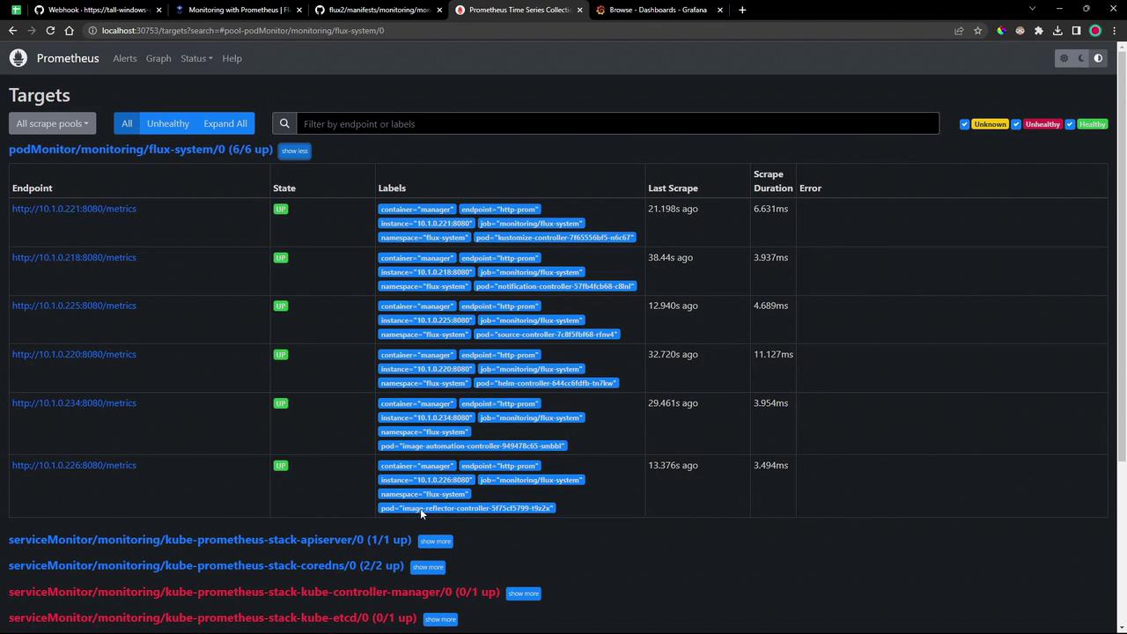Open the browser side panel icon
Screen dimensions: 1127x634
(1076, 31)
